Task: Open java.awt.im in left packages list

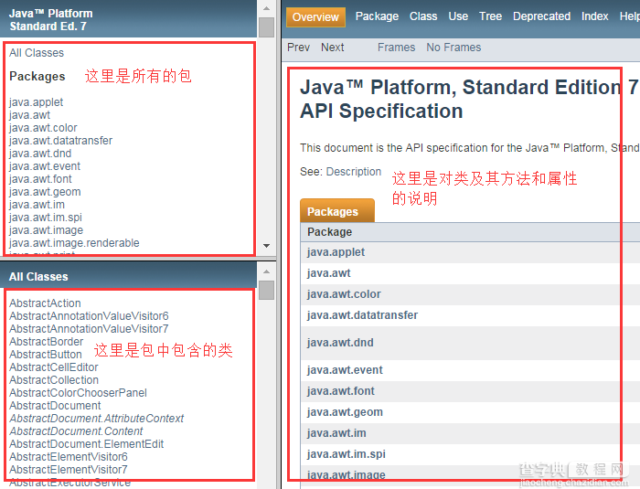Action: 37,205
